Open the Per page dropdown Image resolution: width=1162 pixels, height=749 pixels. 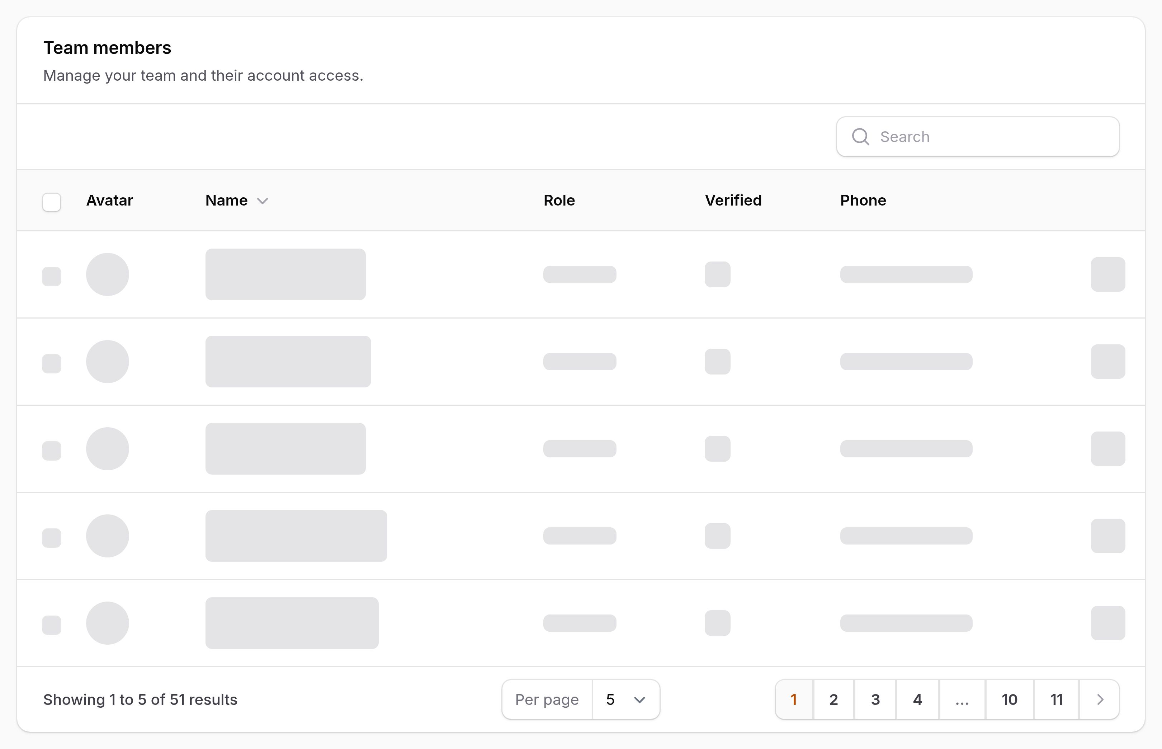pos(626,699)
